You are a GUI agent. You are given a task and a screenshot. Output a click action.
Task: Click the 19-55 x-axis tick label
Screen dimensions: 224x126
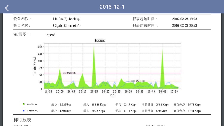48,91
